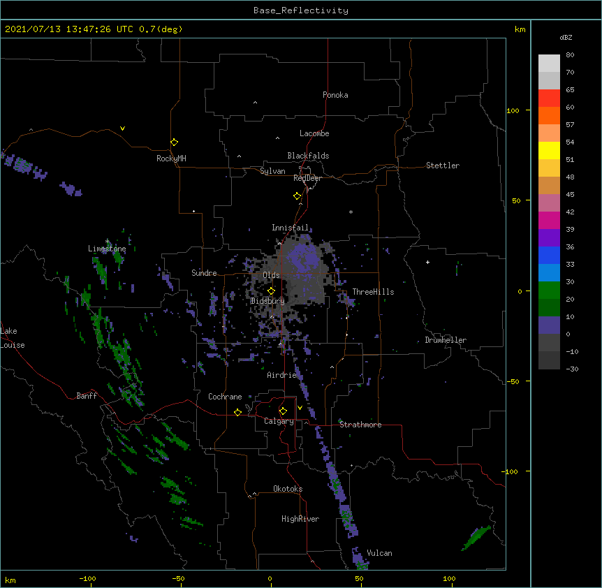Click the Stettler city label

pyautogui.click(x=443, y=166)
